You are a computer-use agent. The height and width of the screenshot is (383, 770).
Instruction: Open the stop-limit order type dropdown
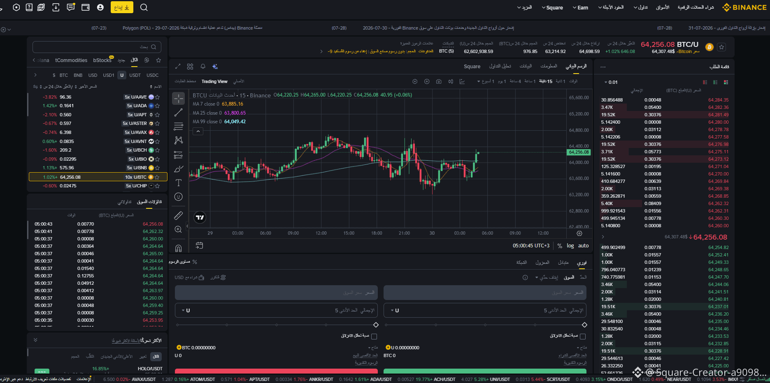coord(547,277)
